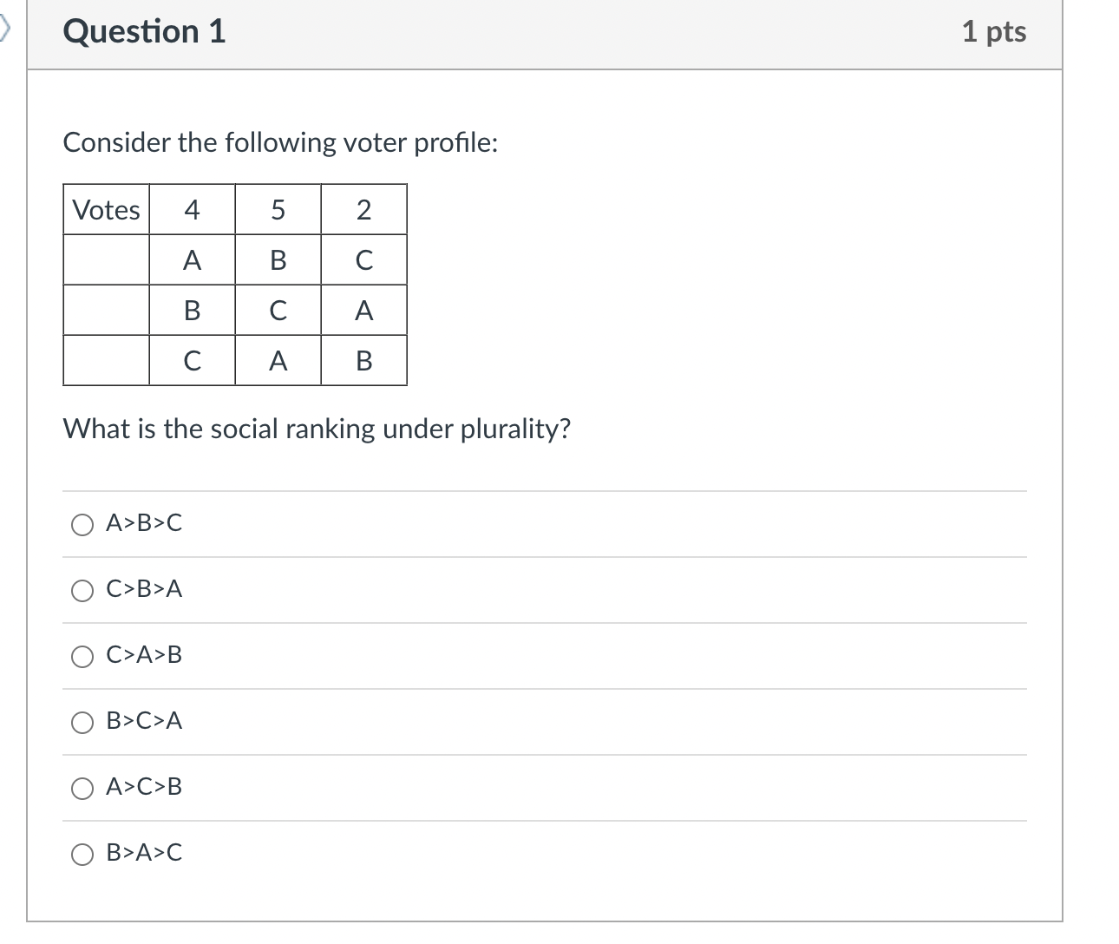
Task: Click the cell with B under 5 votes
Action: click(278, 259)
